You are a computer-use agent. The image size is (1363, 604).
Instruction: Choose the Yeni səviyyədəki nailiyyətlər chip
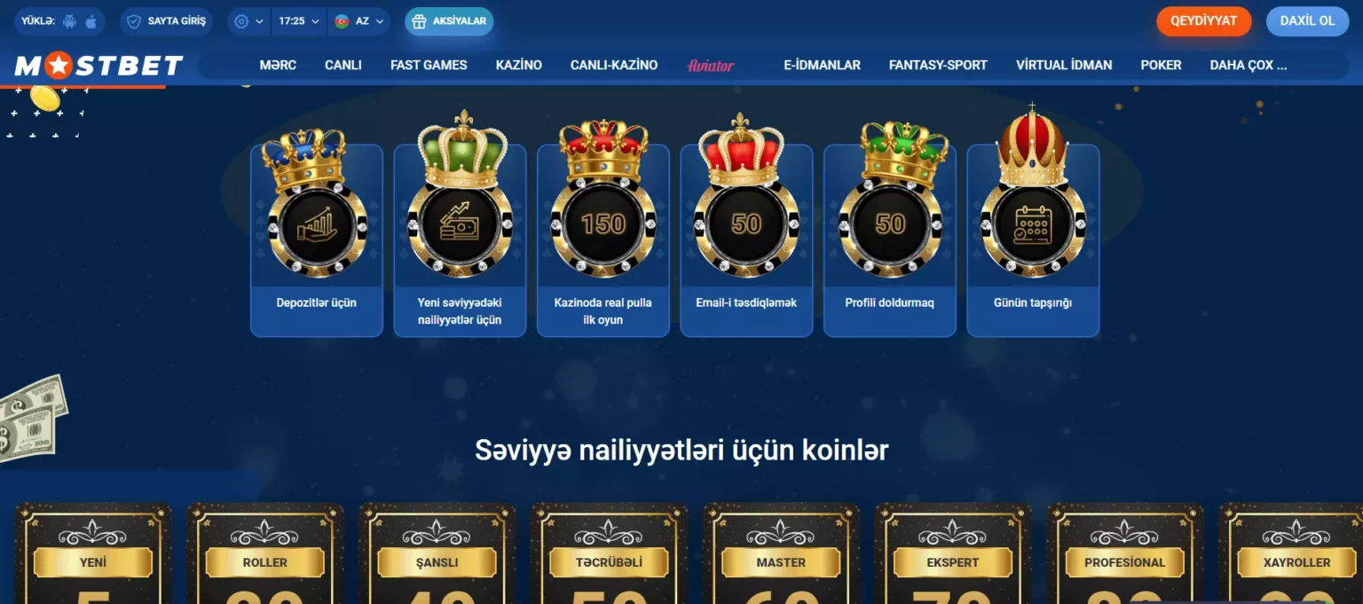pos(460,240)
